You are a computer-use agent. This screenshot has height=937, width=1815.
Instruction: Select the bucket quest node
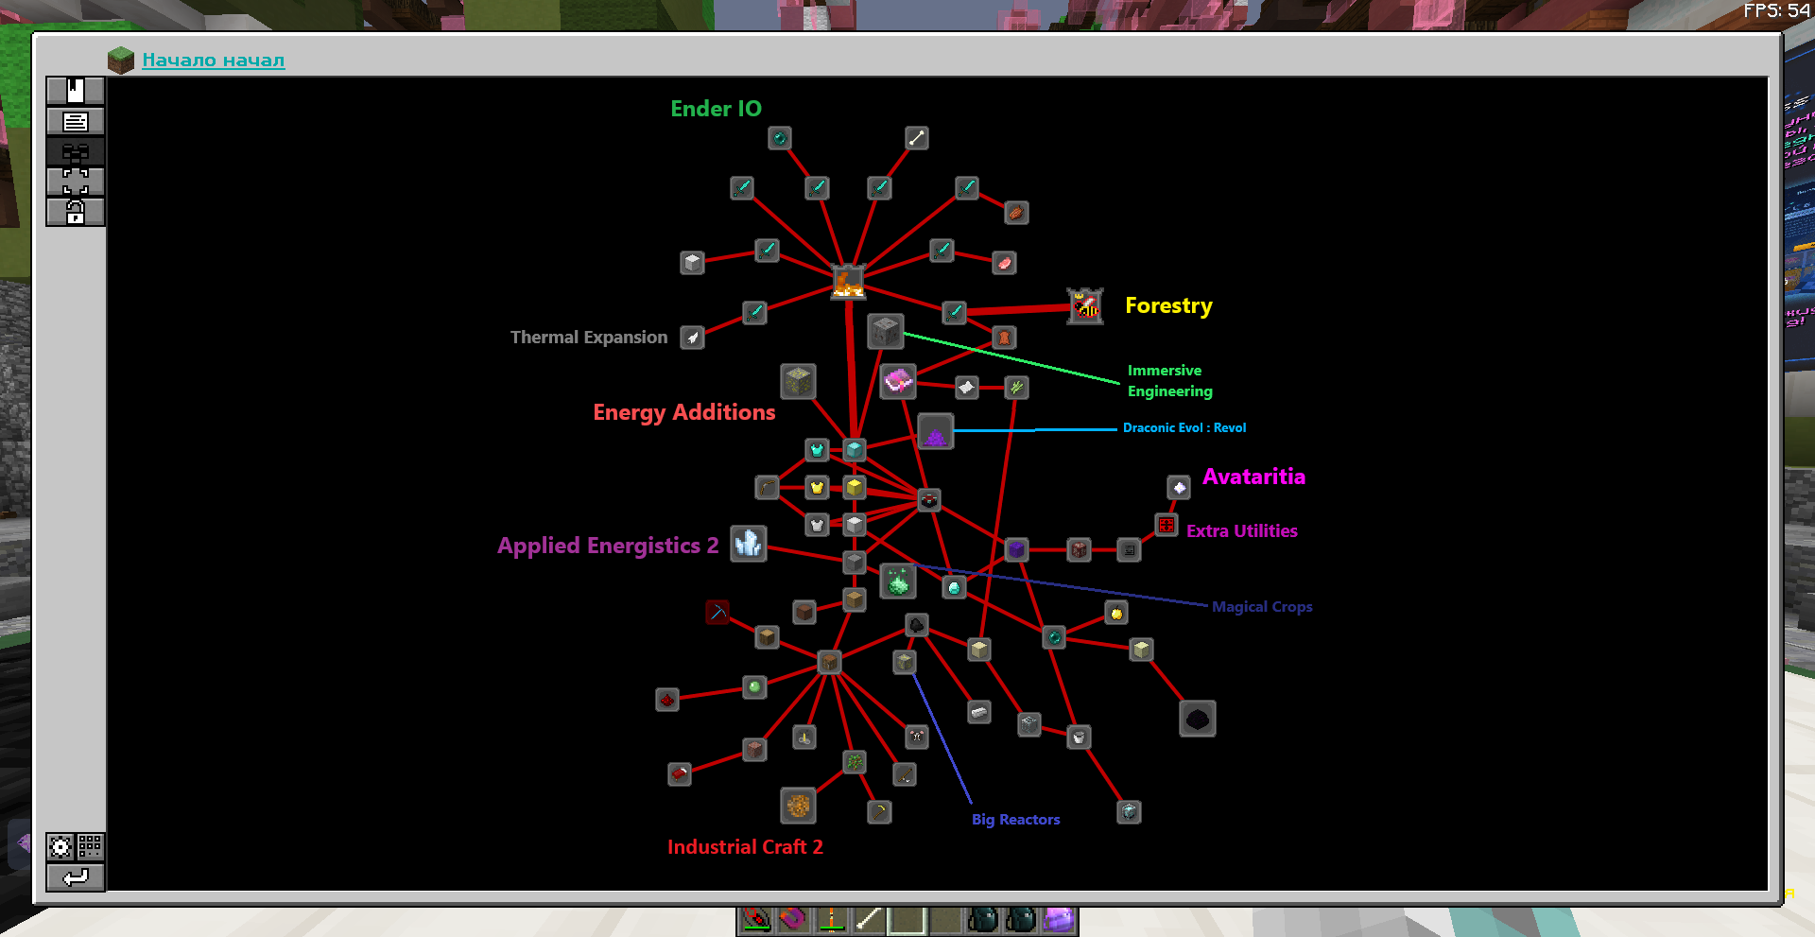click(1079, 737)
